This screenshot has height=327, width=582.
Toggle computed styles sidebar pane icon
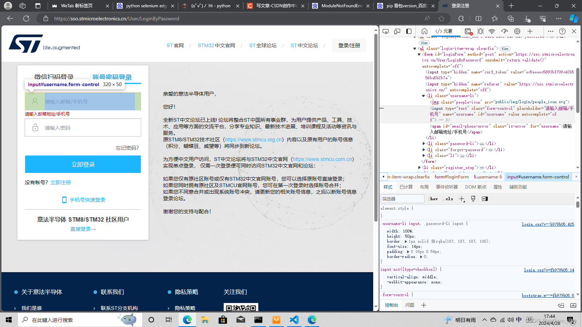pos(485,199)
